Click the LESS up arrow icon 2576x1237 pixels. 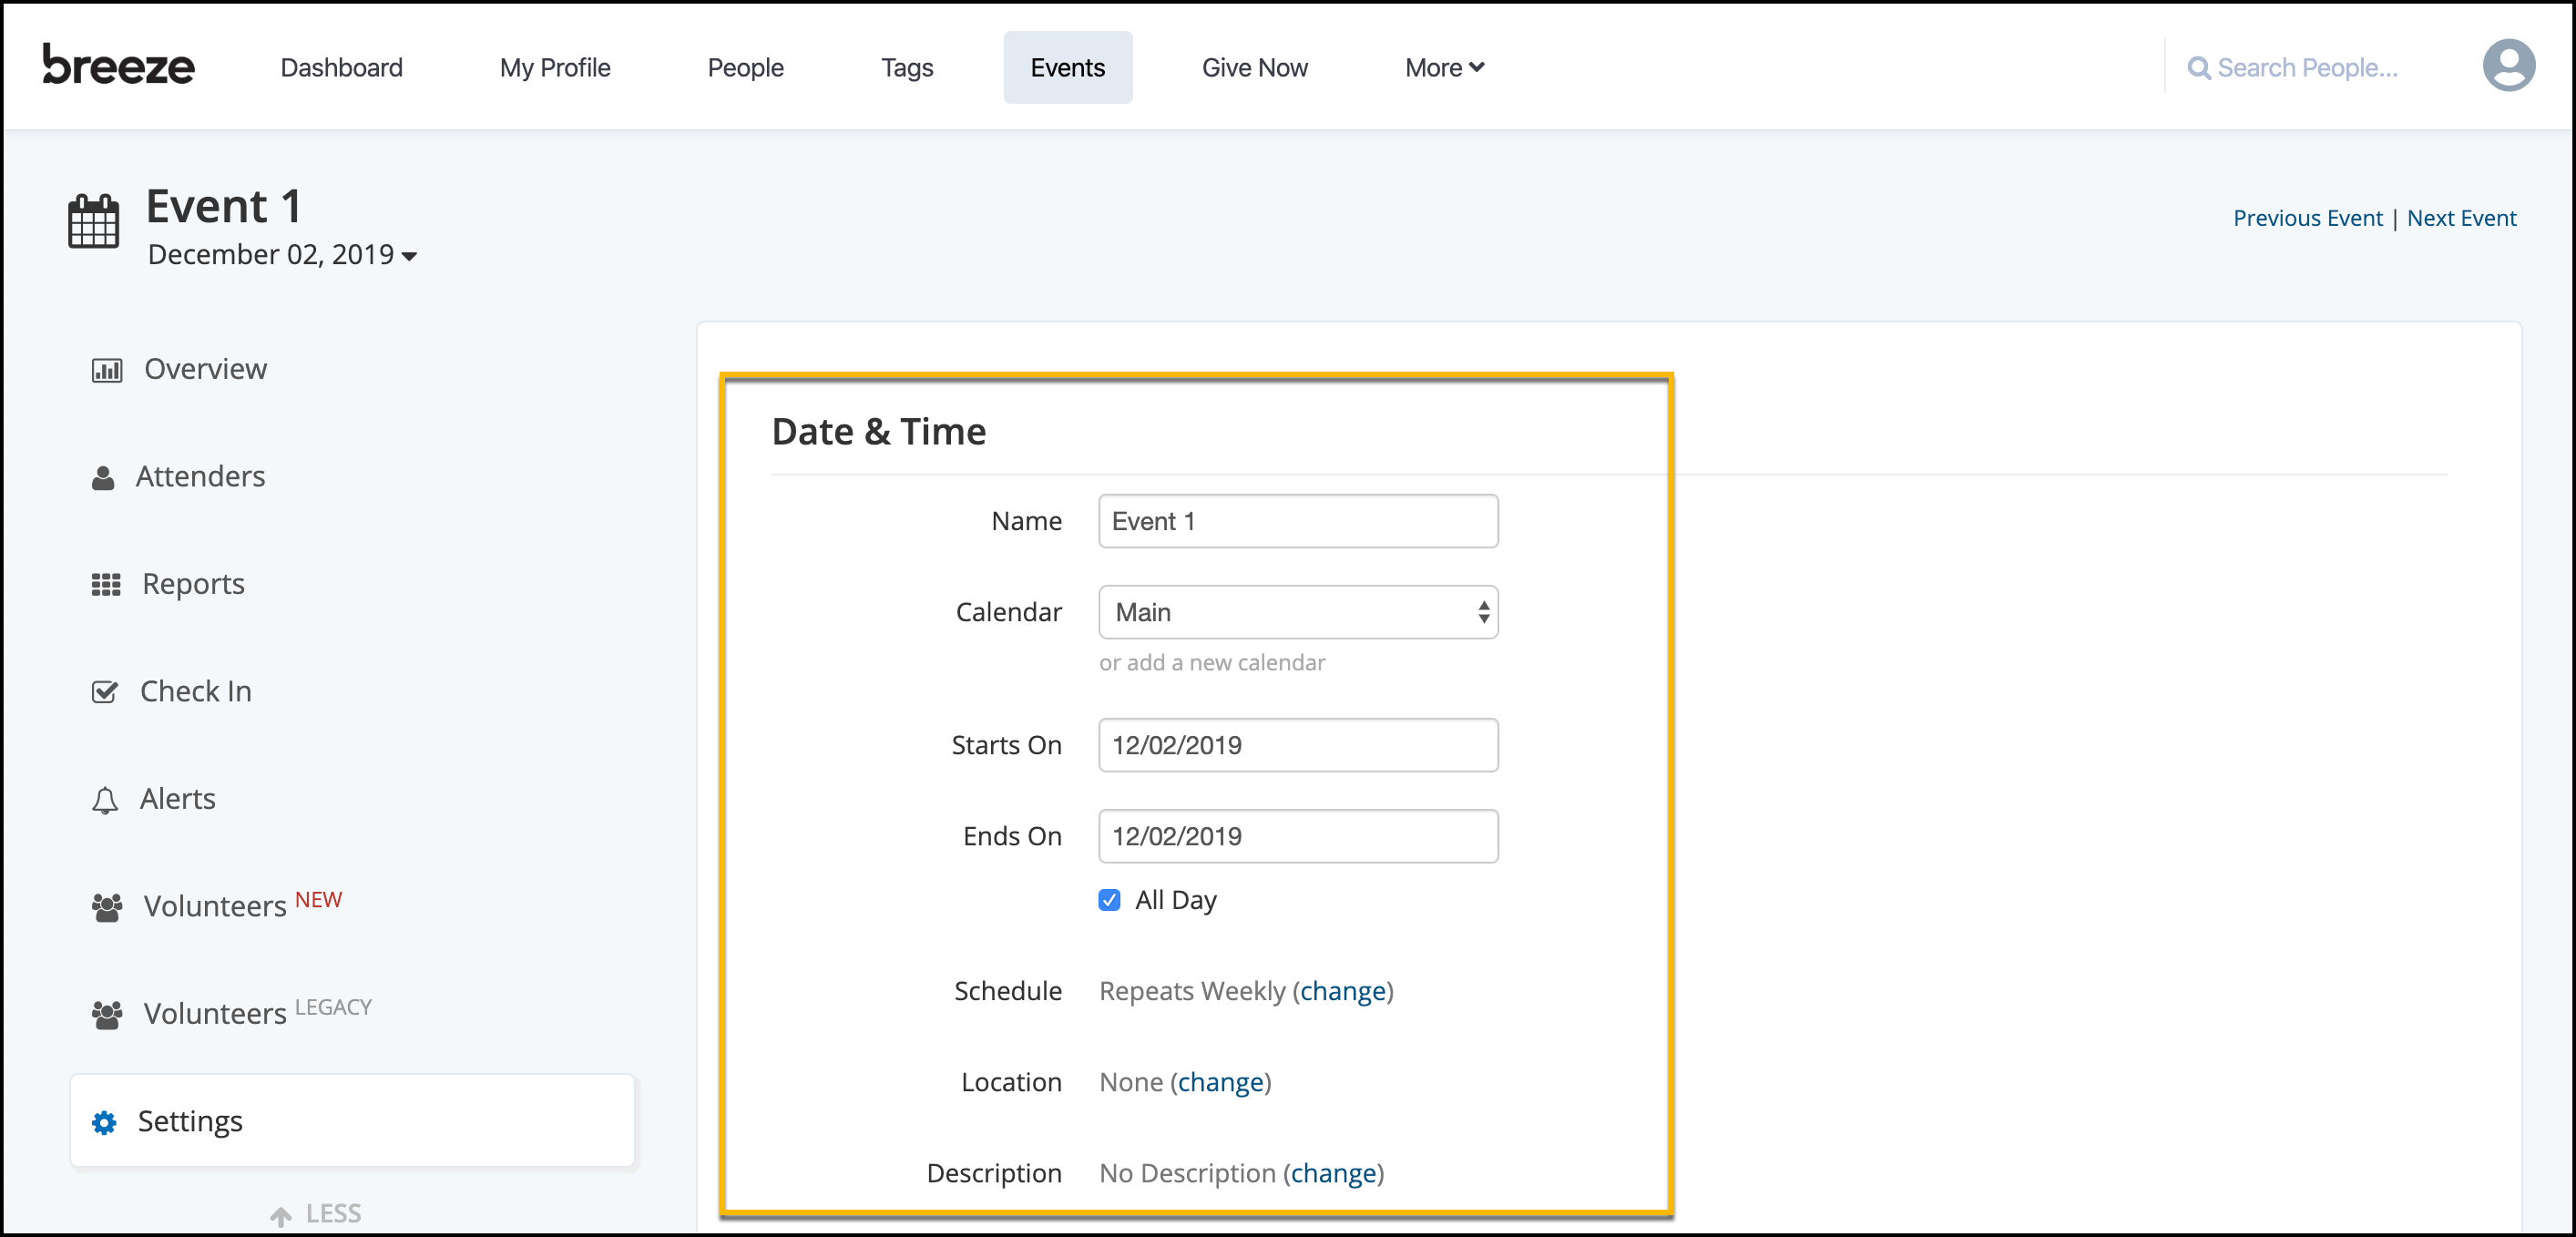point(281,1216)
